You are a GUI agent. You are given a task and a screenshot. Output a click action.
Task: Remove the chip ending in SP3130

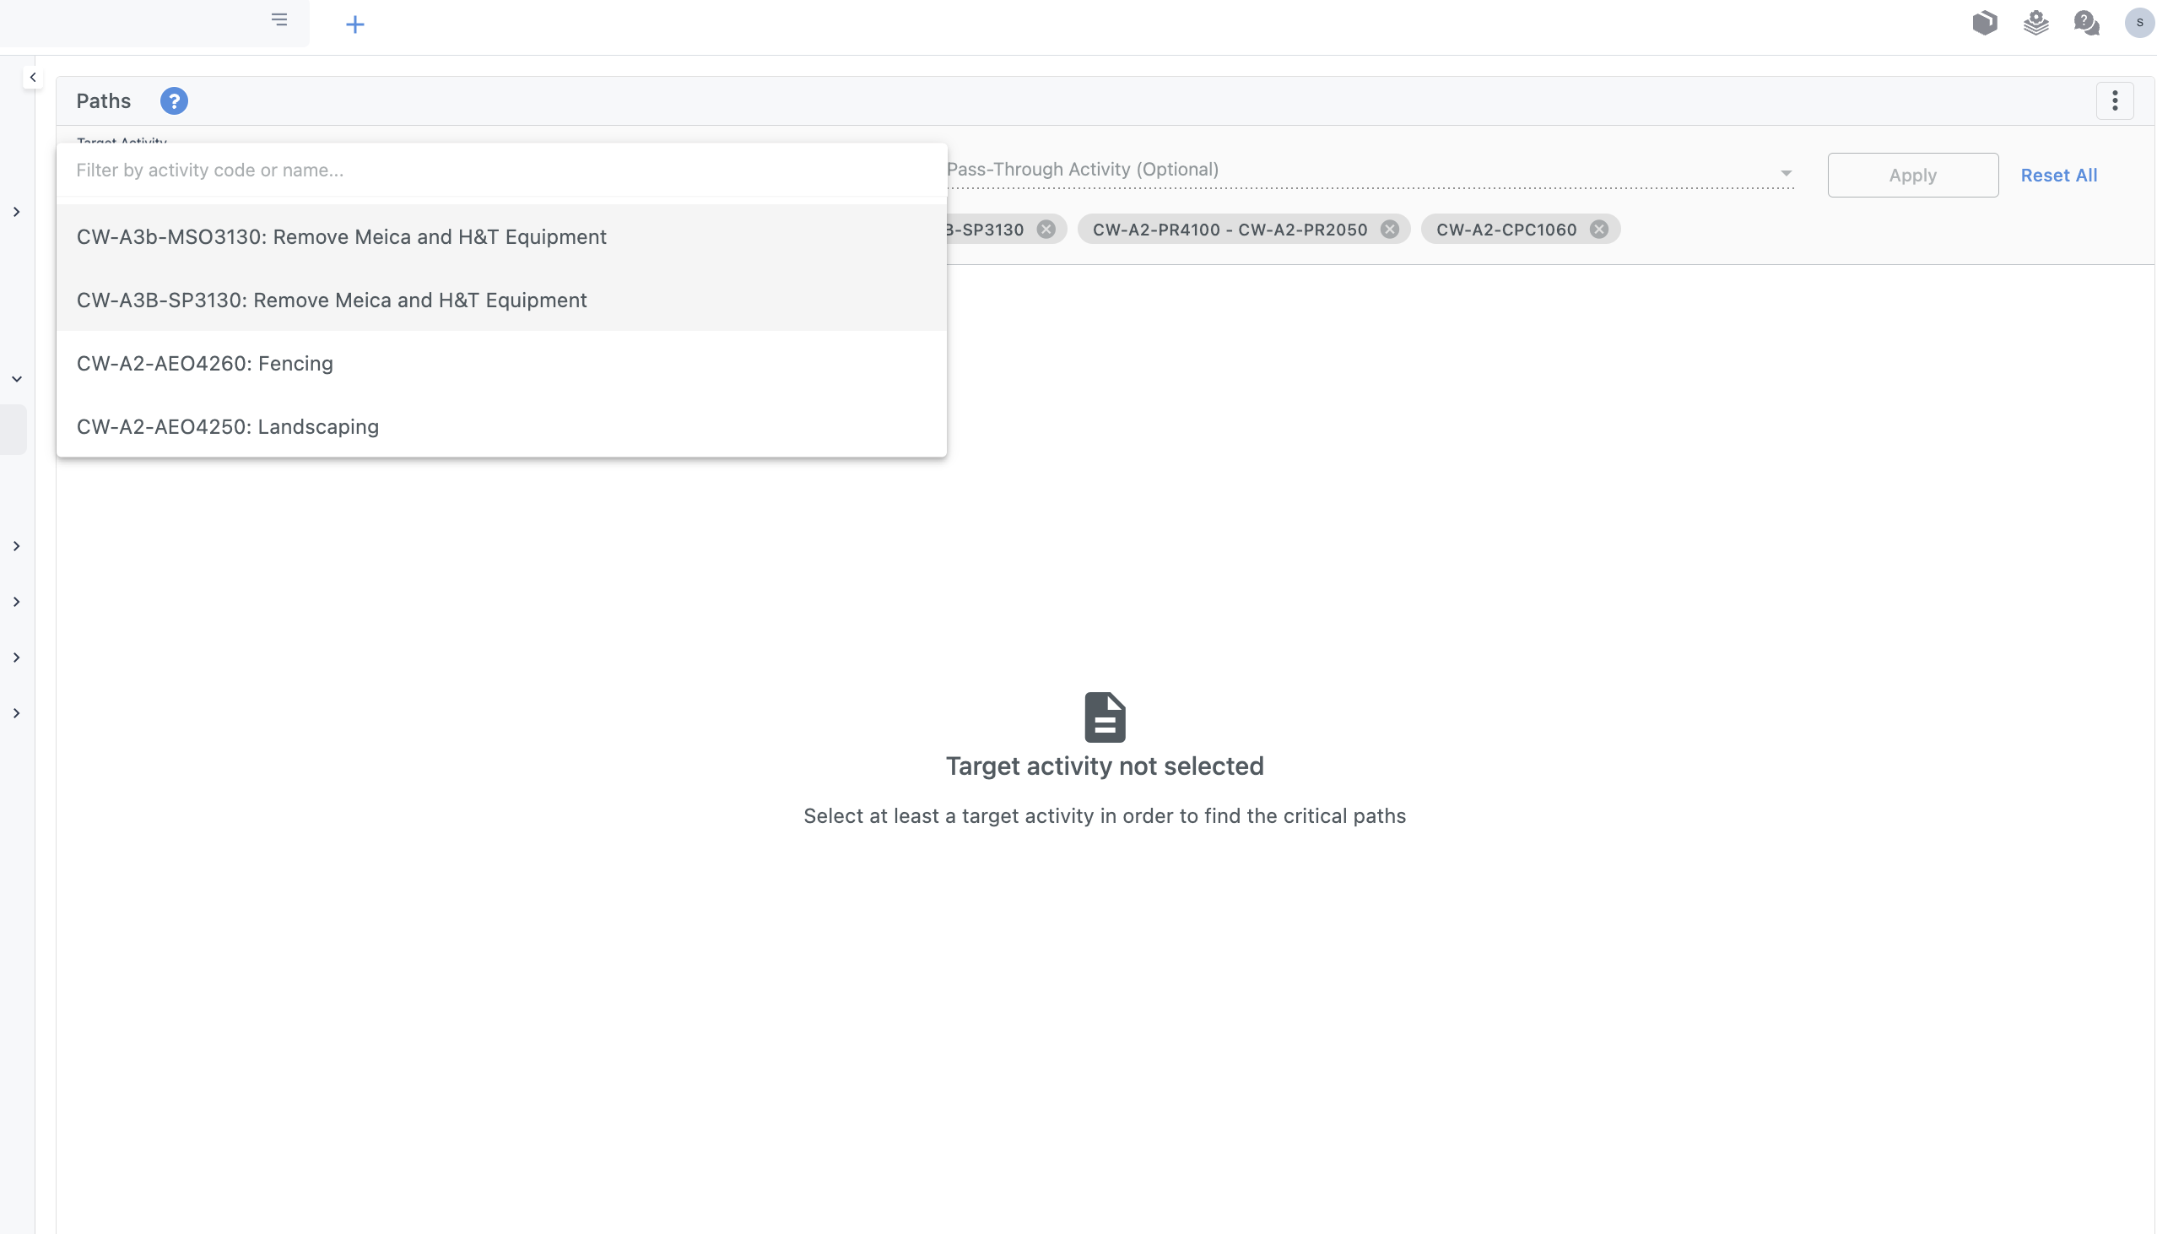click(x=1046, y=230)
